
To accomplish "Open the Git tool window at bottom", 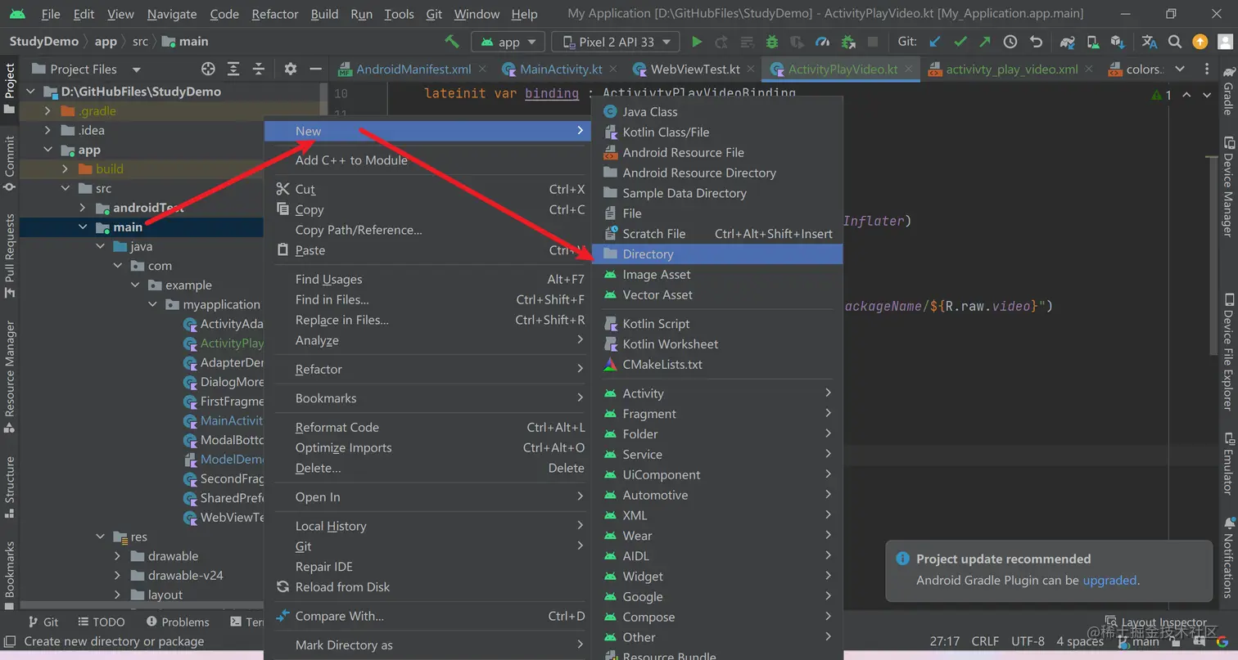I will 43,622.
